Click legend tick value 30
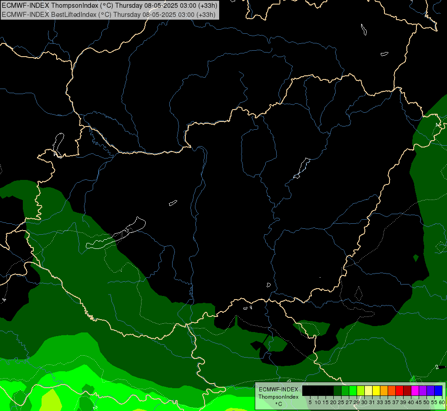The width and height of the screenshot is (447, 411). (364, 402)
